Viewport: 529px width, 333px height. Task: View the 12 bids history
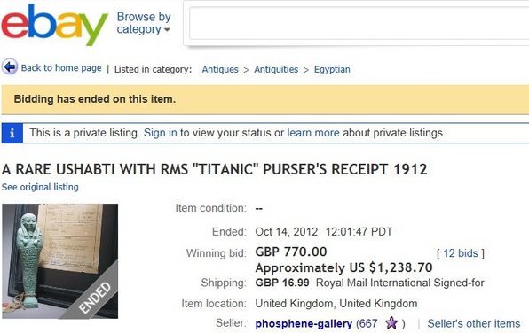(461, 253)
